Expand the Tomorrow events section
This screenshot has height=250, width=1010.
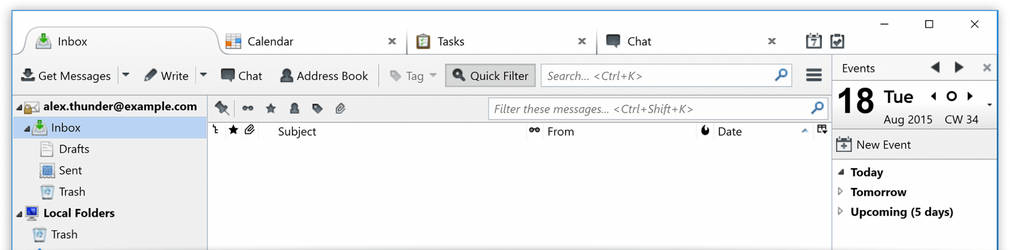840,191
